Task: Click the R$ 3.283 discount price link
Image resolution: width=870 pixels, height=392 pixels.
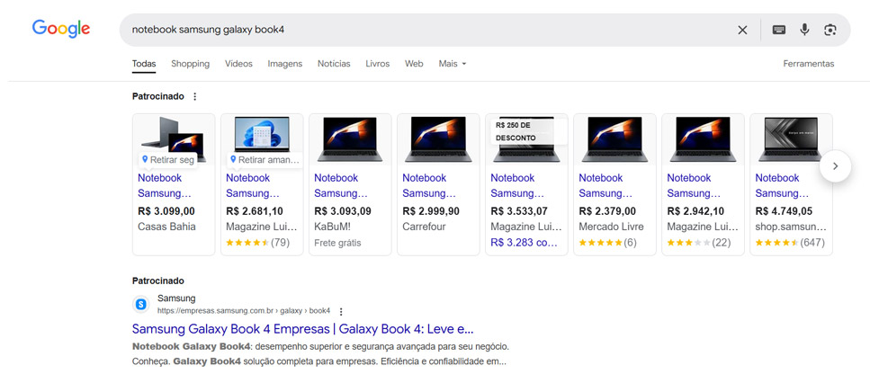Action: tap(525, 242)
